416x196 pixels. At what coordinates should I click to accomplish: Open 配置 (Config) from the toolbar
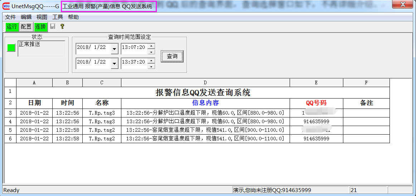[26, 26]
